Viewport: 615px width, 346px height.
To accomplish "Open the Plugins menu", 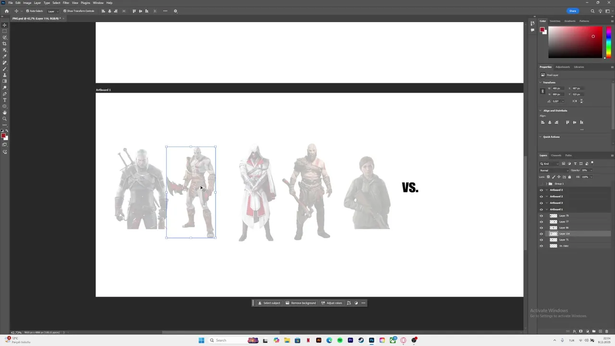I will [86, 3].
